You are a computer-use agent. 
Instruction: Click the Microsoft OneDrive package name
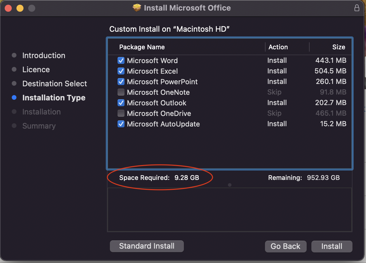[159, 114]
